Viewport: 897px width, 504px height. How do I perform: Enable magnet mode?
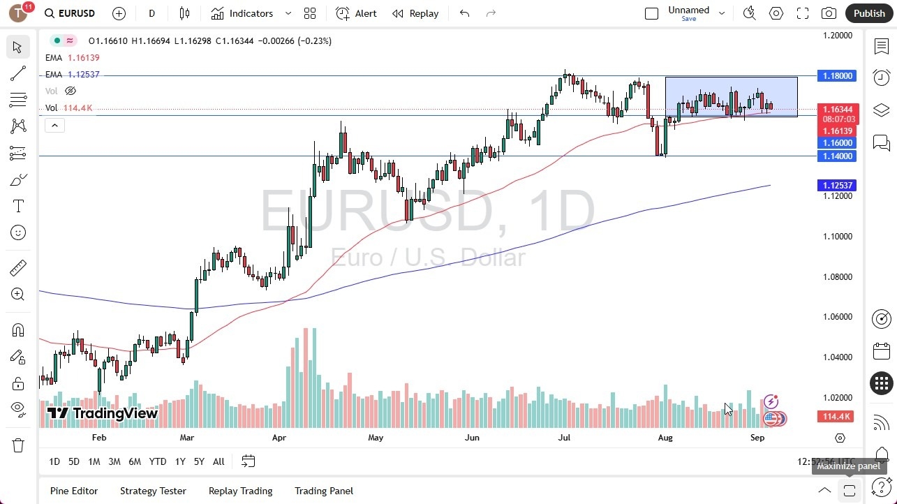coord(18,329)
